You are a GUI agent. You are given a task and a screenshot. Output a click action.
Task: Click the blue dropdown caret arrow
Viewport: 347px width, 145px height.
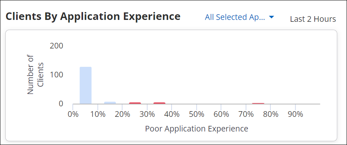click(x=272, y=17)
